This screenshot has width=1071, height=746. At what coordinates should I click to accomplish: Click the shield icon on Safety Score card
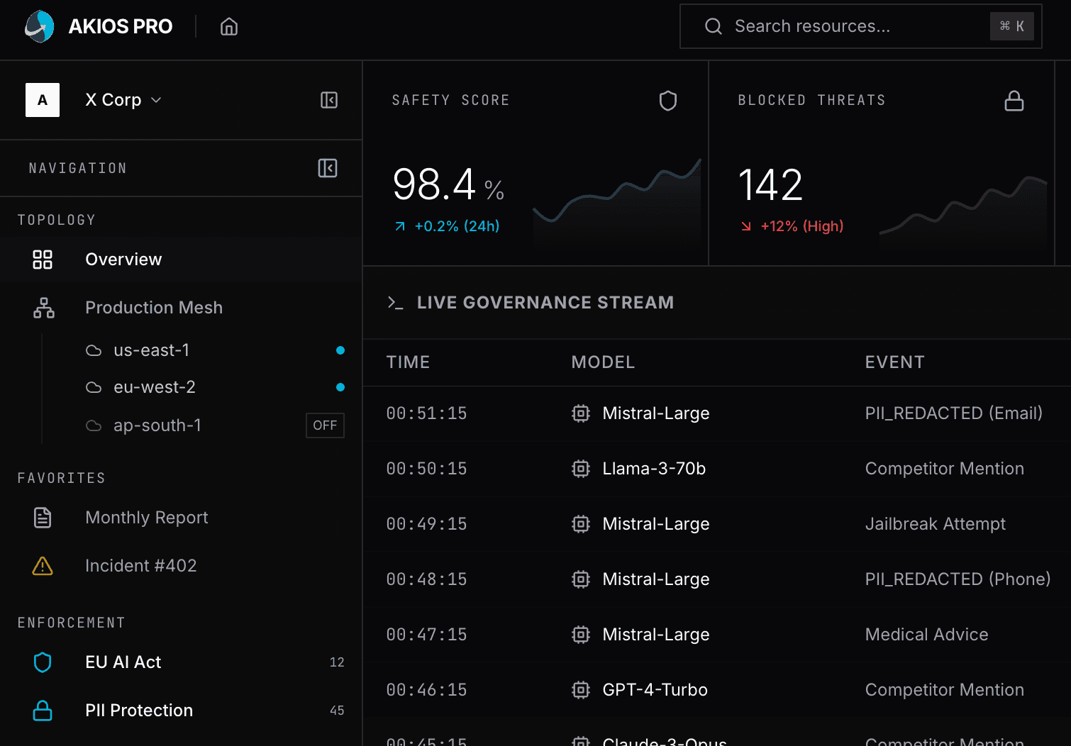[667, 101]
